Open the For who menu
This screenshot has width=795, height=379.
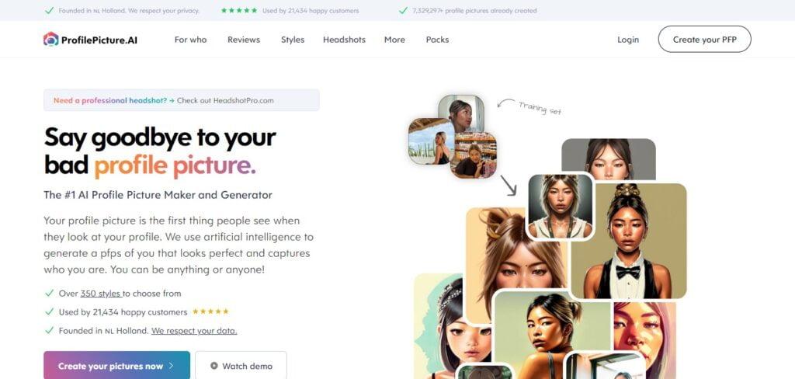(191, 40)
